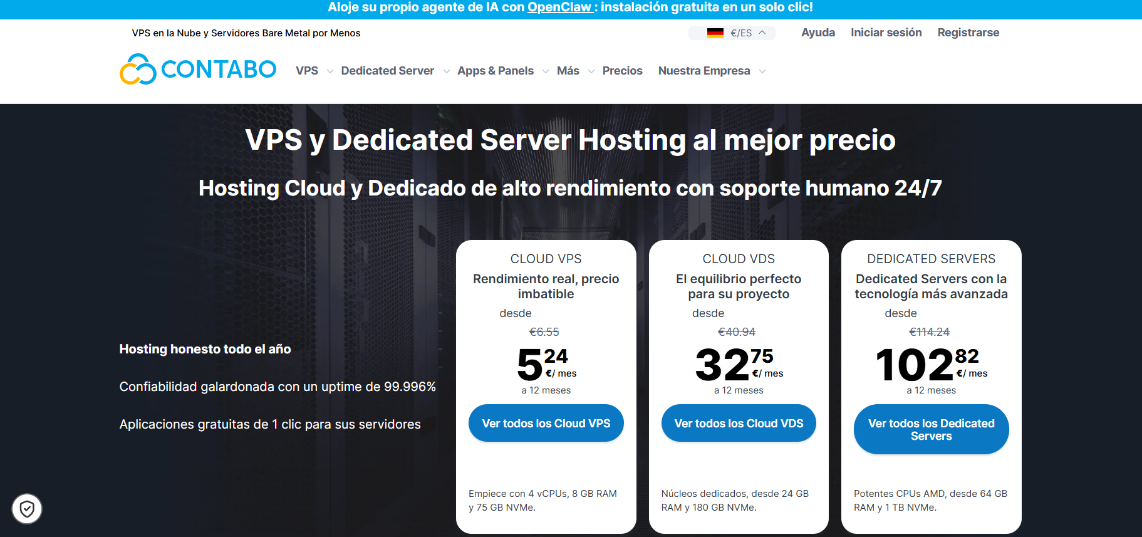Open the privacy shield badge

click(x=27, y=509)
